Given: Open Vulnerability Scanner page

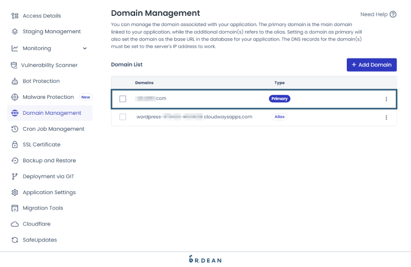Looking at the screenshot, I should point(50,65).
